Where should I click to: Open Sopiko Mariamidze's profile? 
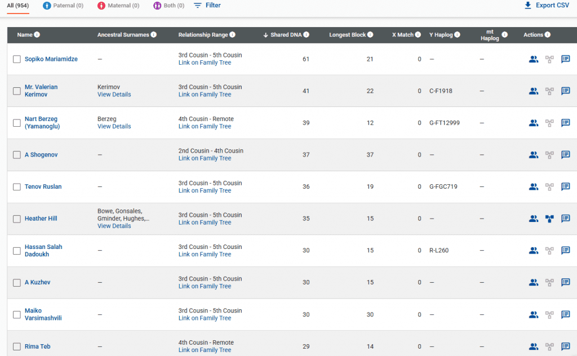tap(51, 59)
